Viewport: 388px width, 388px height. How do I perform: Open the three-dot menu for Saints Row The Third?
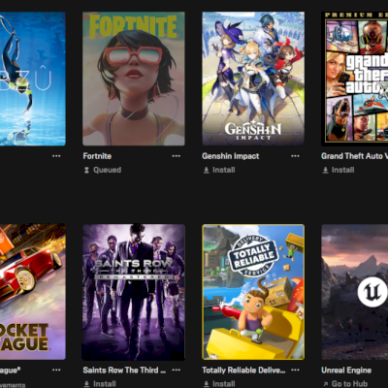coord(177,370)
